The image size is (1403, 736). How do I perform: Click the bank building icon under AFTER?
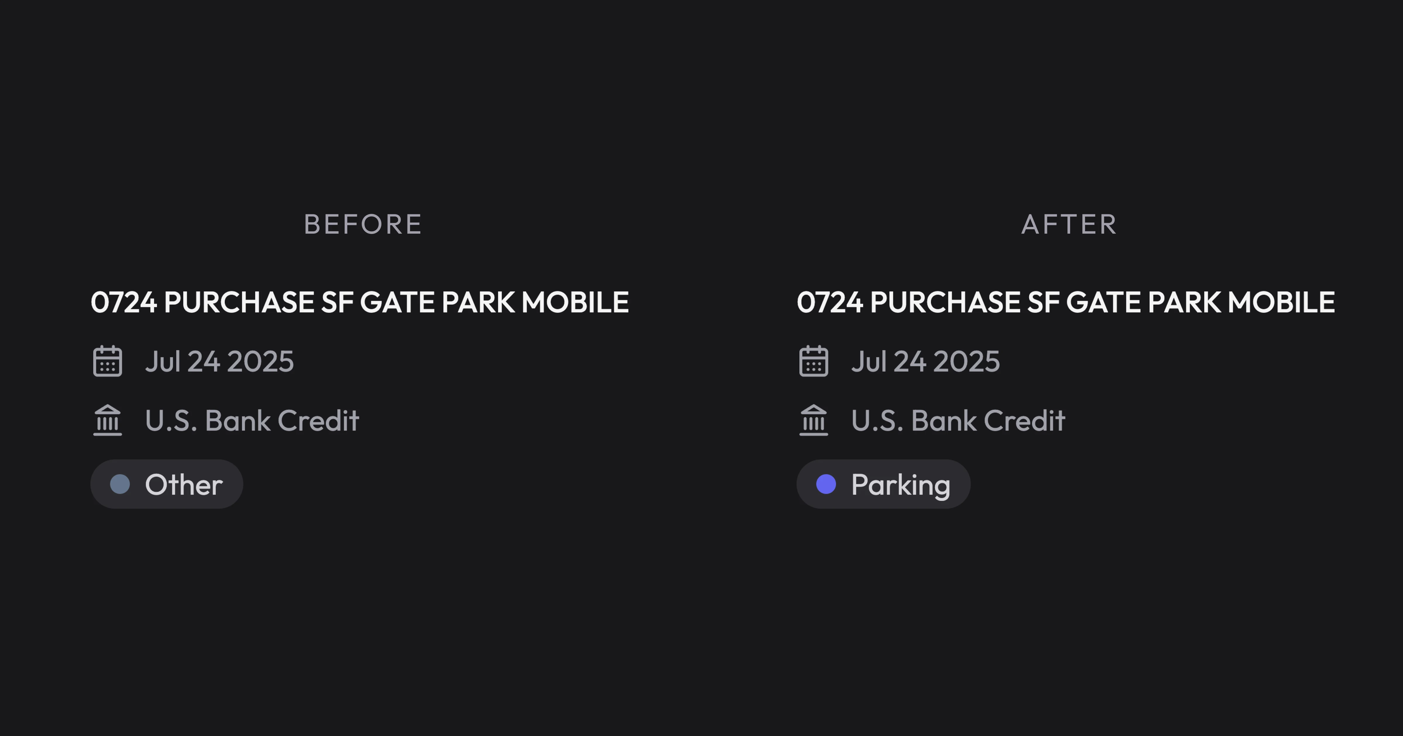pos(814,420)
